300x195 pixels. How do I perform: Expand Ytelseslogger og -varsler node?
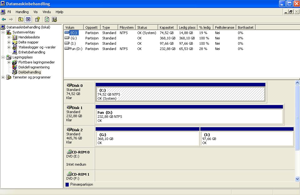click(x=9, y=47)
